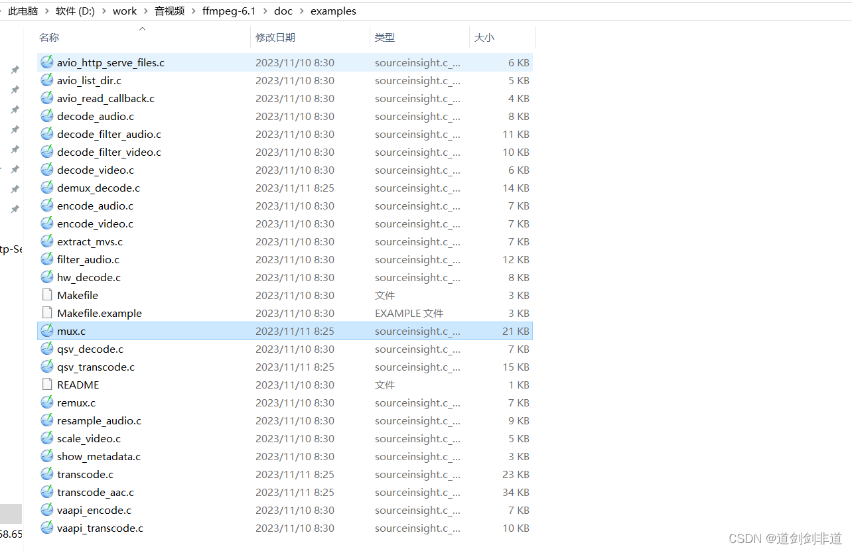Click the blank document icon of Makefile
Image resolution: width=852 pixels, height=551 pixels.
point(46,295)
